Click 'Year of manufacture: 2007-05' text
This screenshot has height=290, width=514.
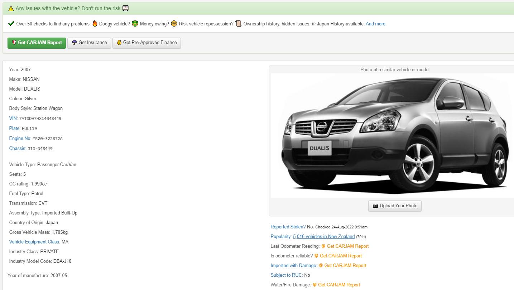[37, 276]
